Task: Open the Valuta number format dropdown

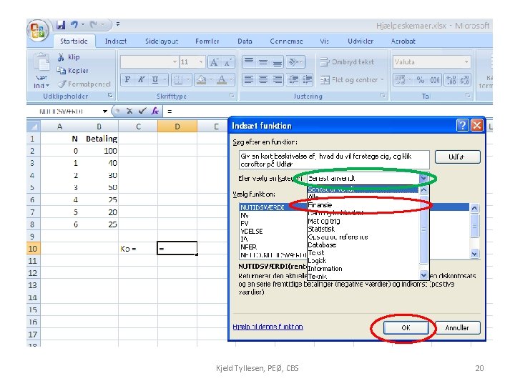Action: click(x=466, y=62)
